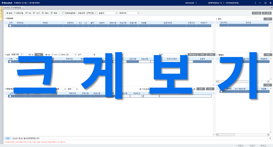Click 조회 button in 매매처 panel
The width and height of the screenshot is (273, 147).
coord(268,55)
